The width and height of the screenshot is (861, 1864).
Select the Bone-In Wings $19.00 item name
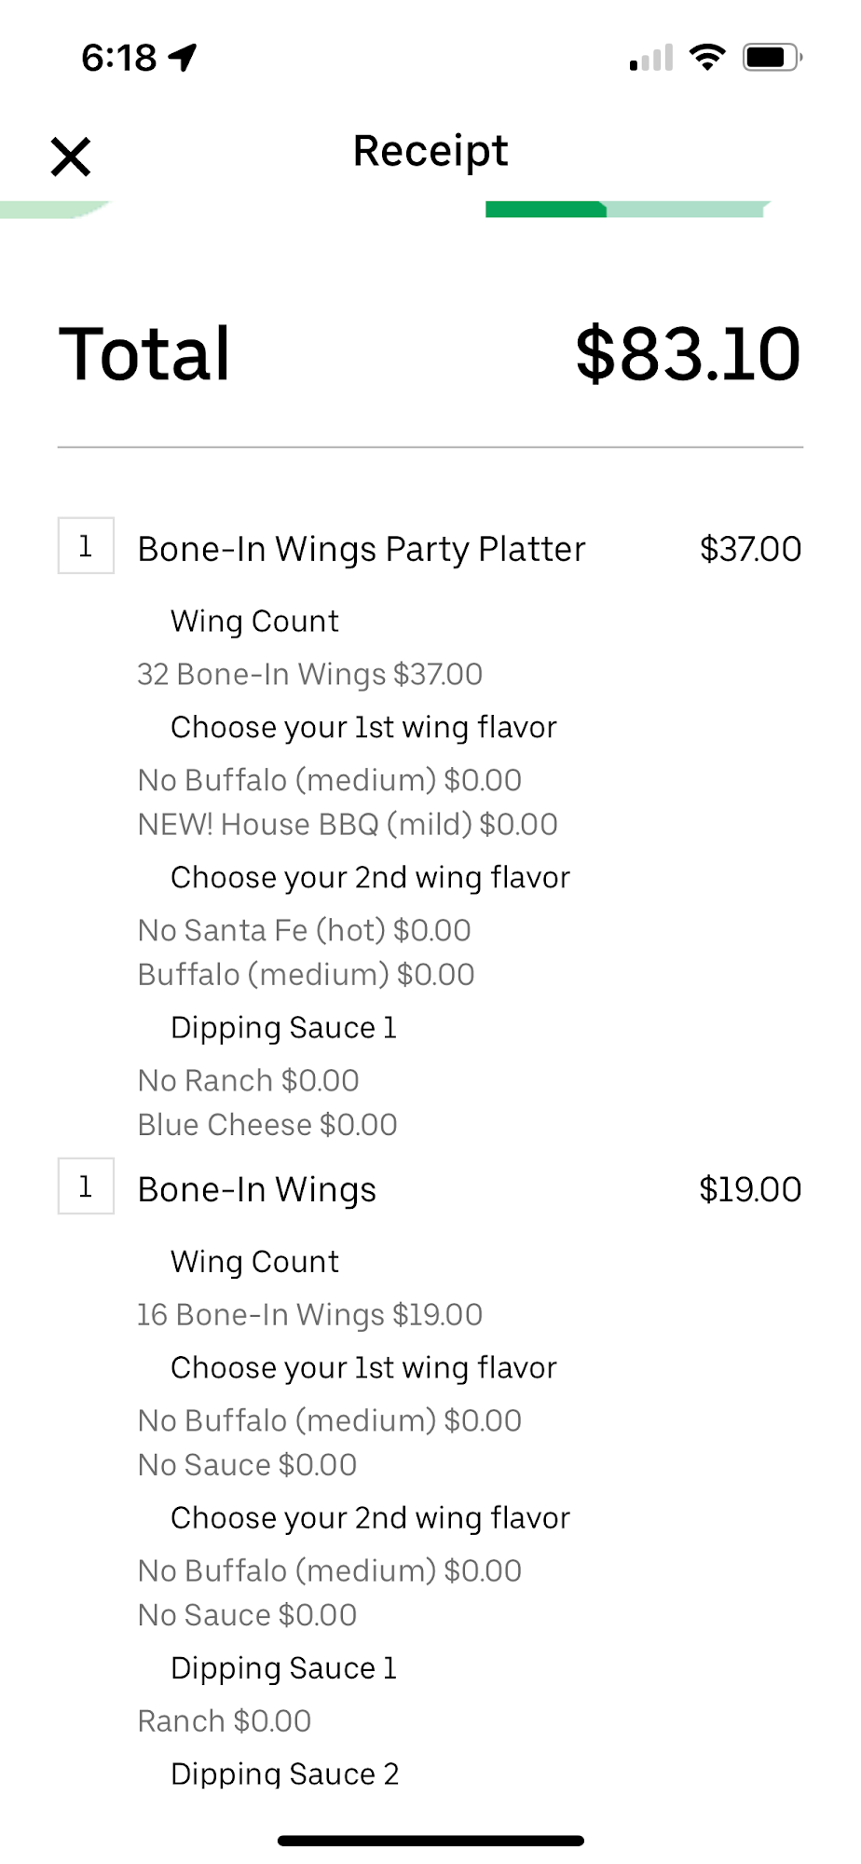257,1190
